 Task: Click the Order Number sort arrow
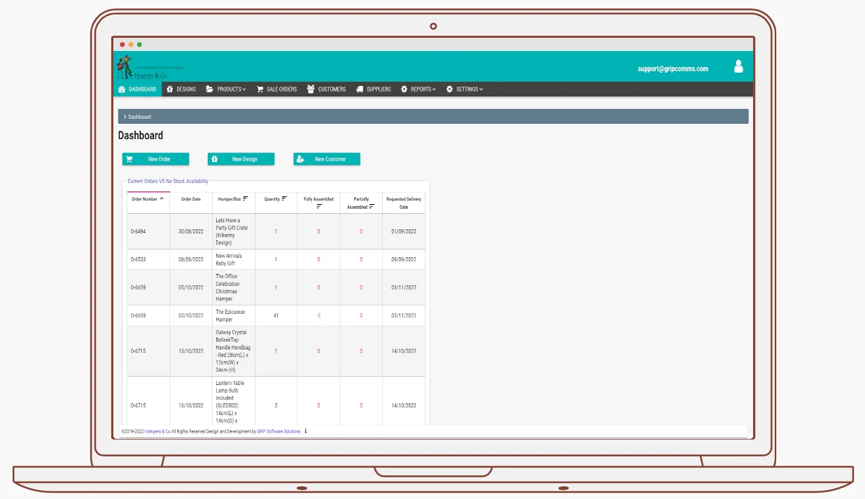[x=162, y=198]
